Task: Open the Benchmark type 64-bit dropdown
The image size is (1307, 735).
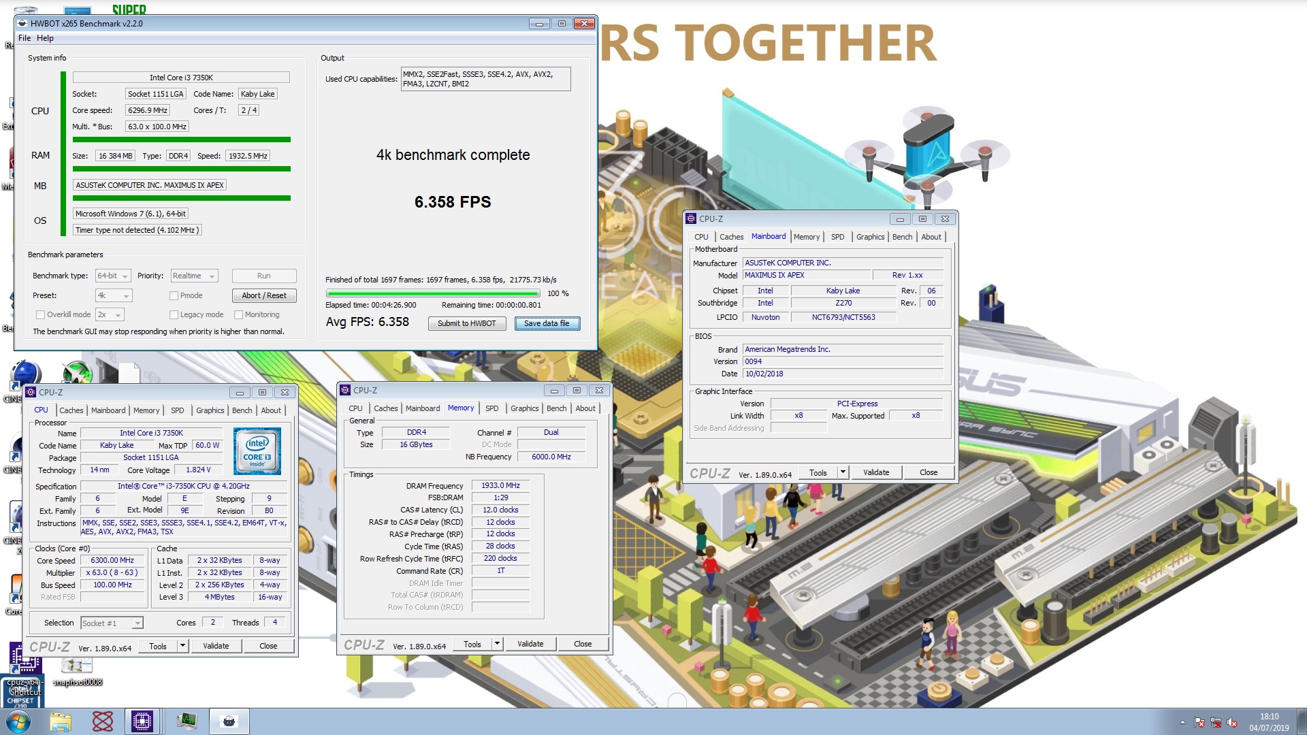Action: 113,276
